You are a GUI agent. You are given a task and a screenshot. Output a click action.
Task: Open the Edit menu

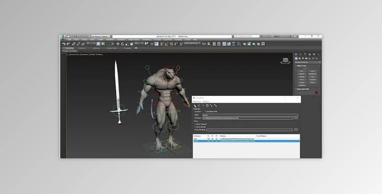click(x=69, y=39)
